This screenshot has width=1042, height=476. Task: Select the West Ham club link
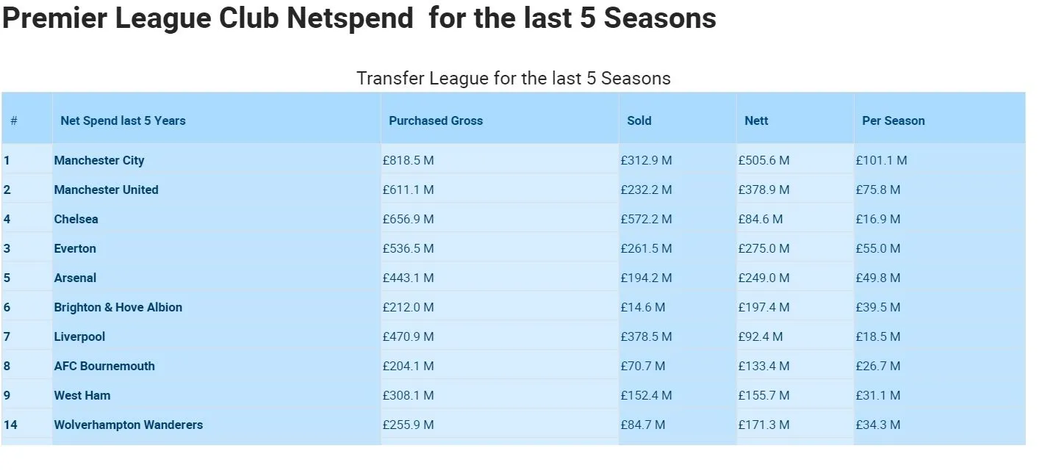click(82, 395)
